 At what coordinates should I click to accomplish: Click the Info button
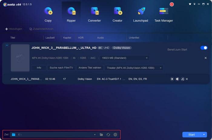[x=39, y=68]
